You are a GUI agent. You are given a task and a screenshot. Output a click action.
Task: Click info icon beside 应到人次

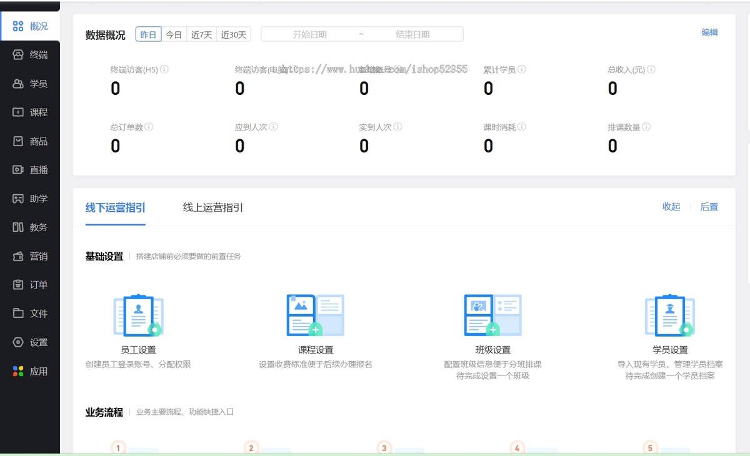tap(273, 127)
